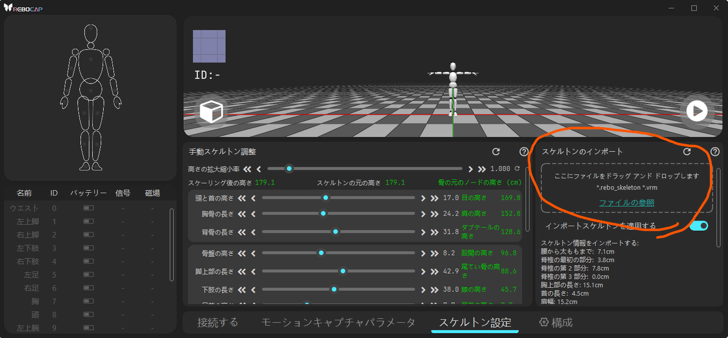The image size is (728, 338).
Task: Reset the manual skeleton adjustment with refresh icon
Action: [x=496, y=151]
